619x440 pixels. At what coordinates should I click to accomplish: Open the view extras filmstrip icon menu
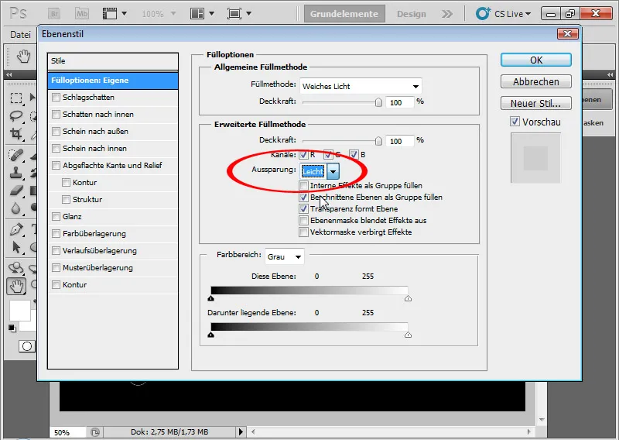(x=115, y=14)
